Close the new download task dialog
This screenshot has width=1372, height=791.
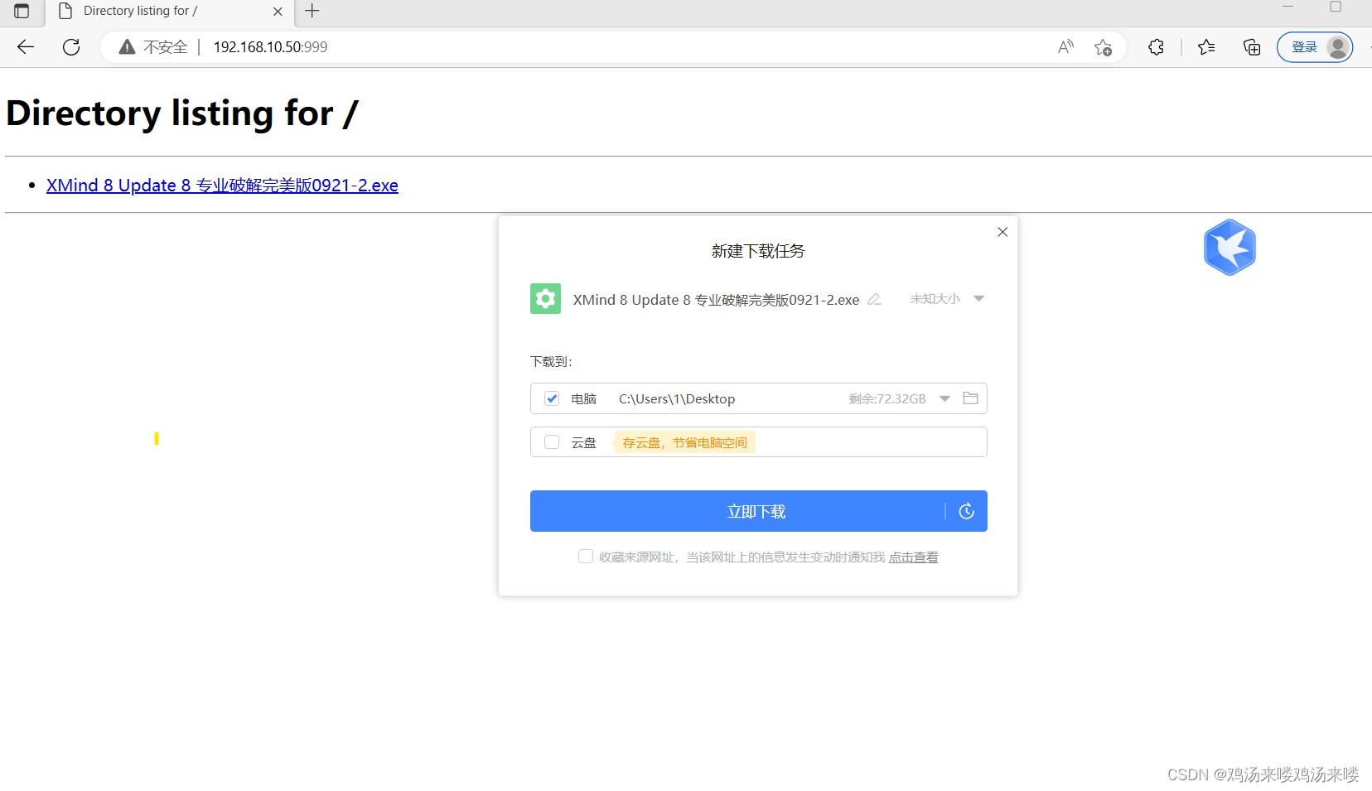coord(1002,232)
